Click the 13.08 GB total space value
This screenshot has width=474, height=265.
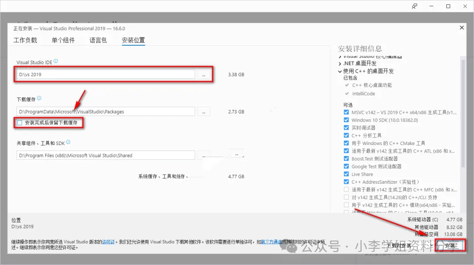click(453, 234)
